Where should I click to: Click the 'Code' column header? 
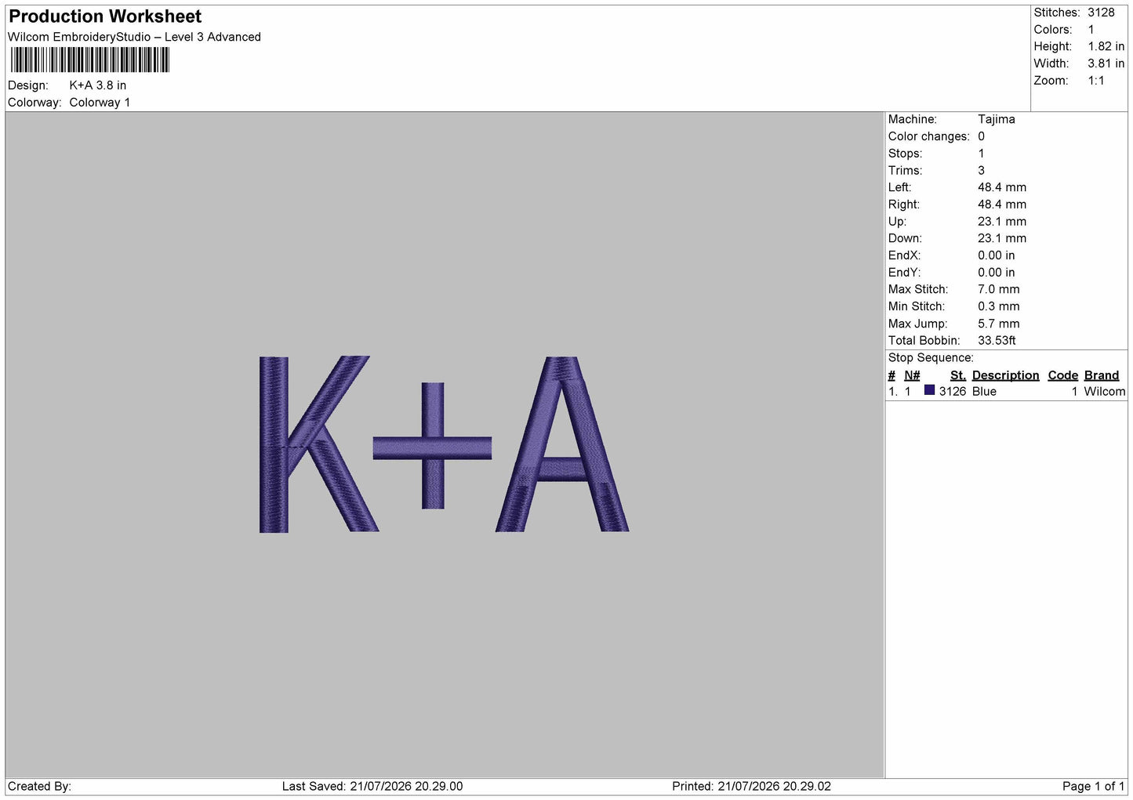click(1063, 375)
